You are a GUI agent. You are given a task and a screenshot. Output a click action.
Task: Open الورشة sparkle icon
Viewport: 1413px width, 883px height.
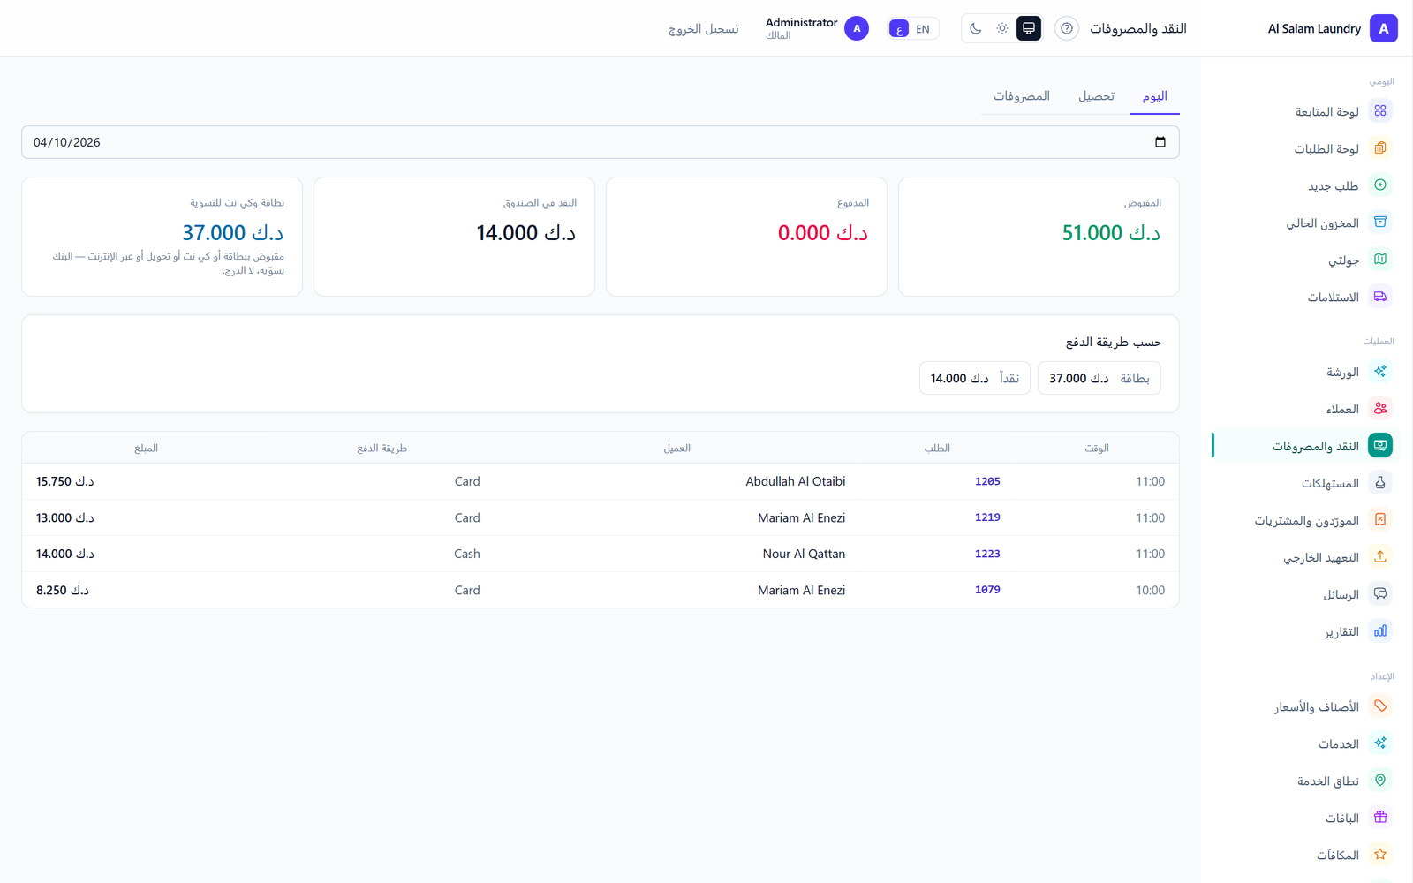coord(1380,372)
